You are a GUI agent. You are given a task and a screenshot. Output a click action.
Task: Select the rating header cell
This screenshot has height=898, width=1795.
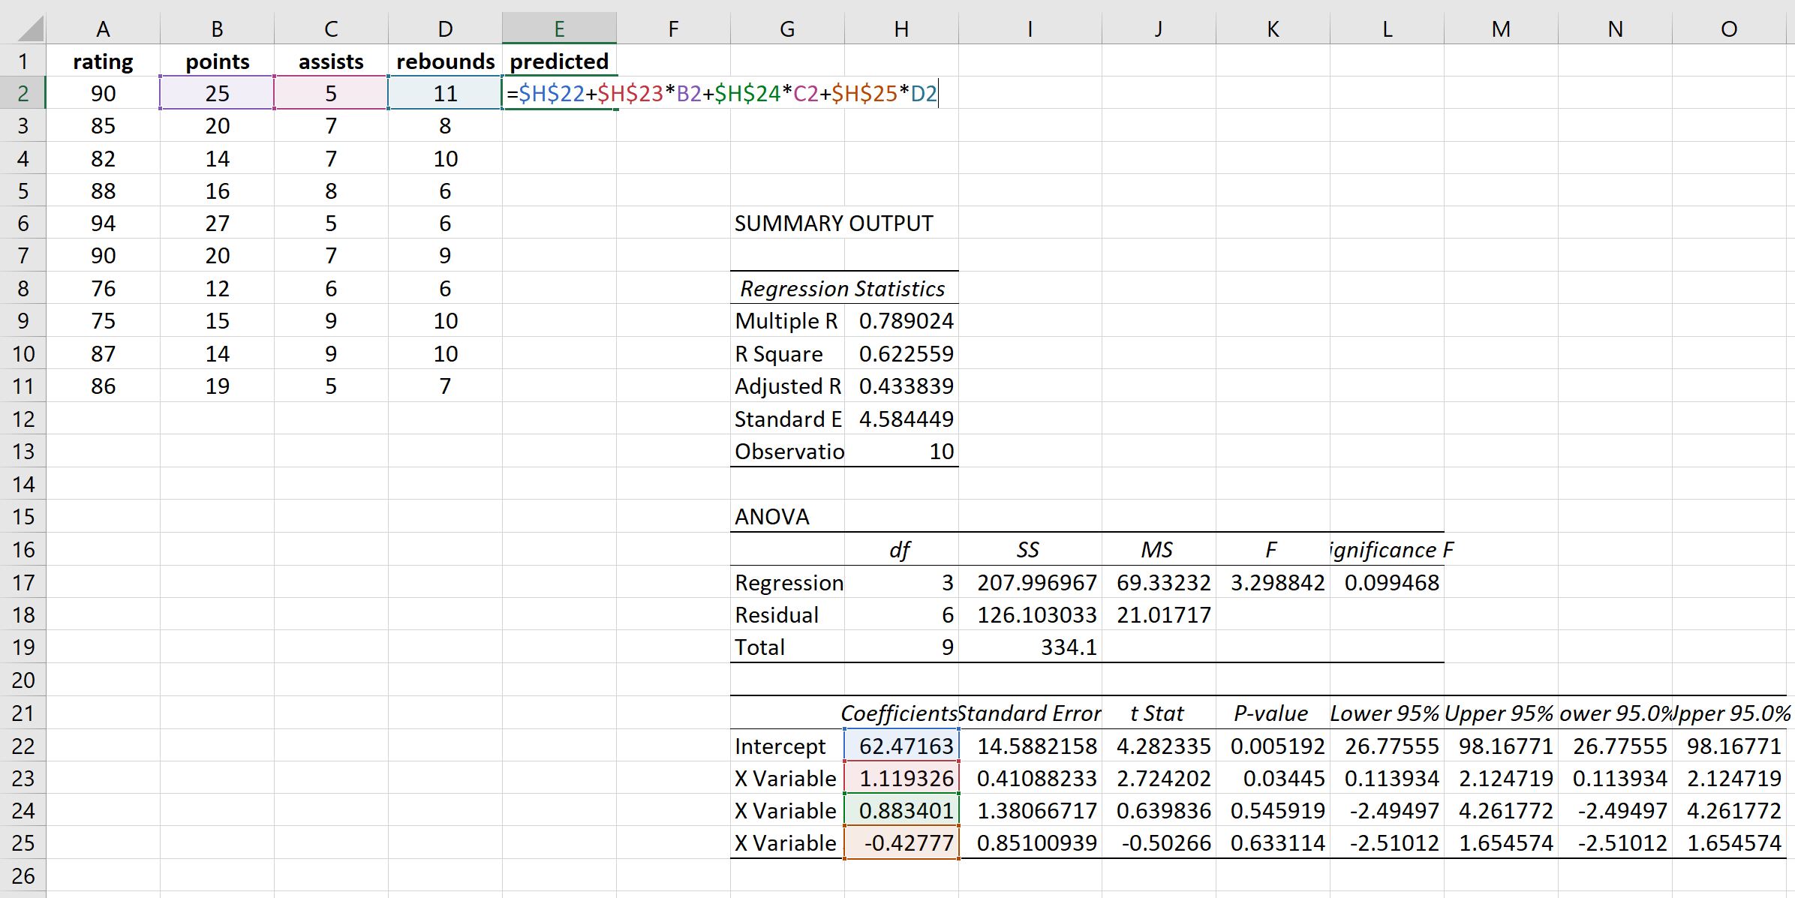103,61
